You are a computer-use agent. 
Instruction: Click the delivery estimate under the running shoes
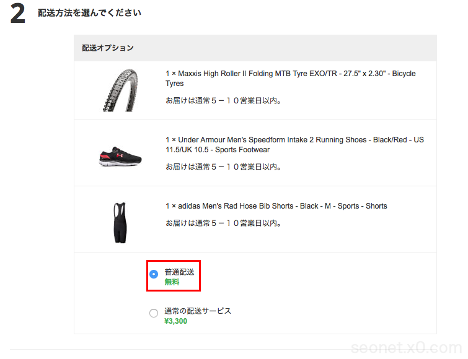pyautogui.click(x=224, y=167)
